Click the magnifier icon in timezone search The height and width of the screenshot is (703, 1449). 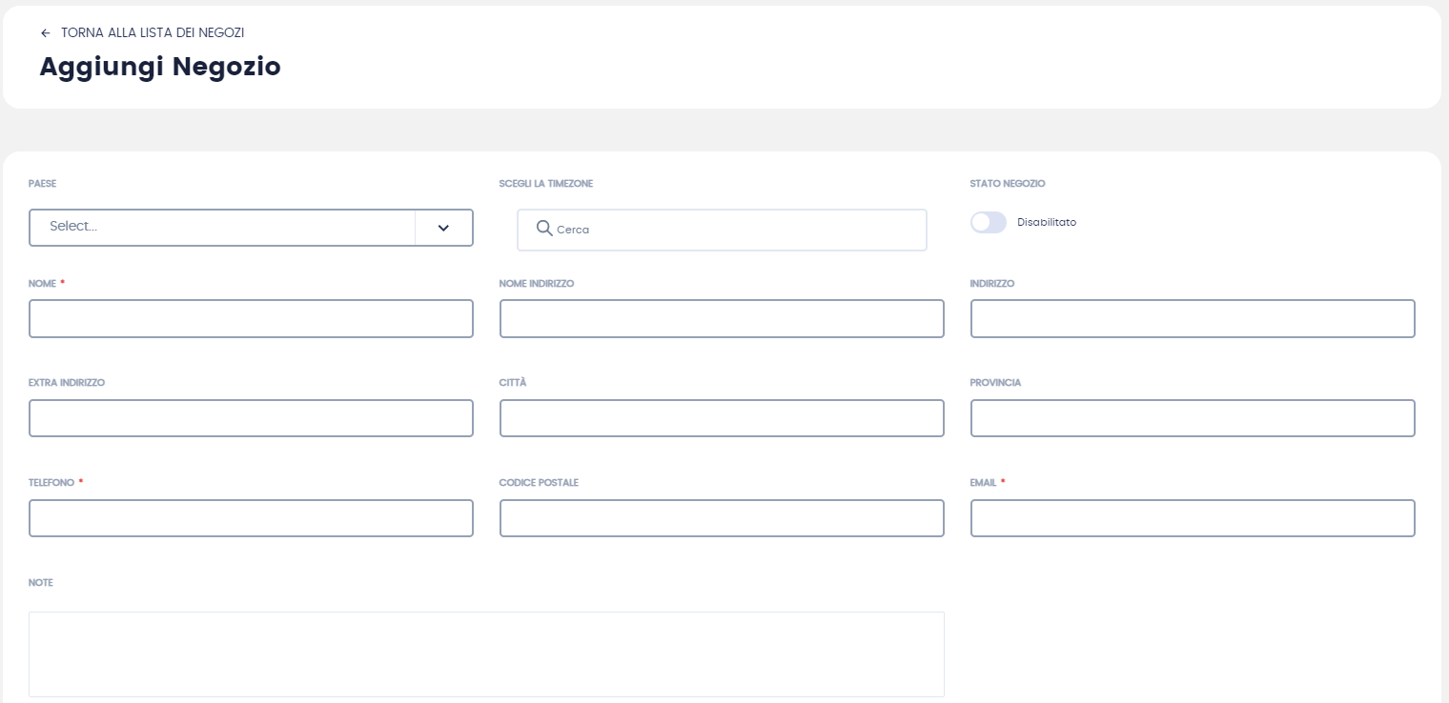544,229
